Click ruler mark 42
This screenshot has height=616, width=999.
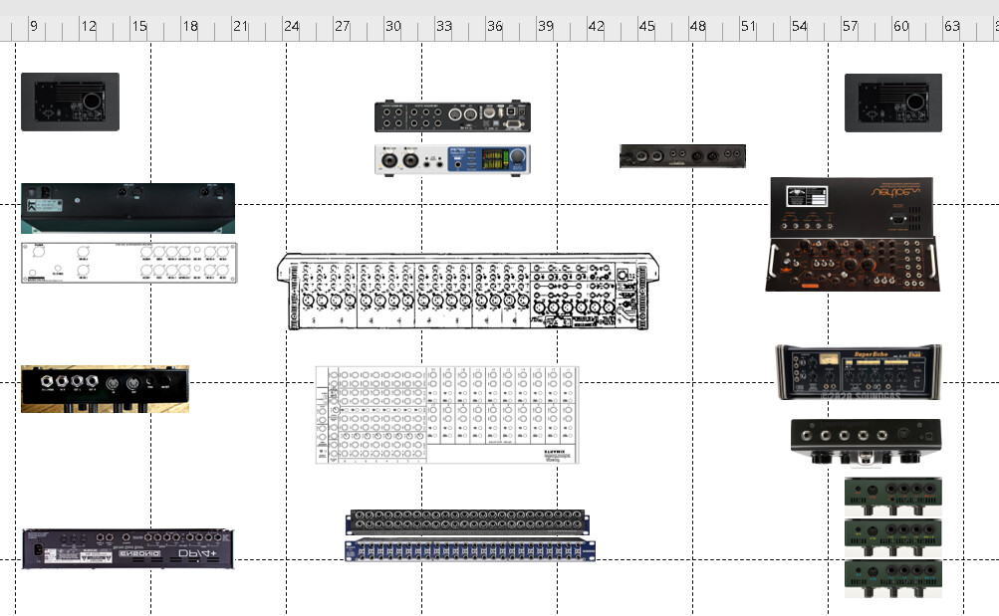pos(597,26)
